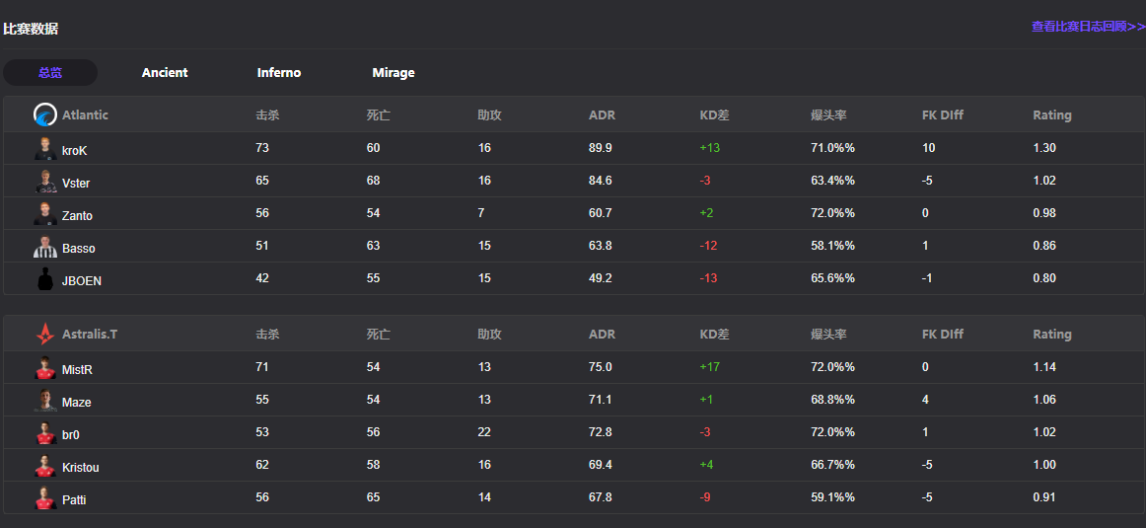
Task: Click MistR's rating 1.14
Action: click(1044, 367)
